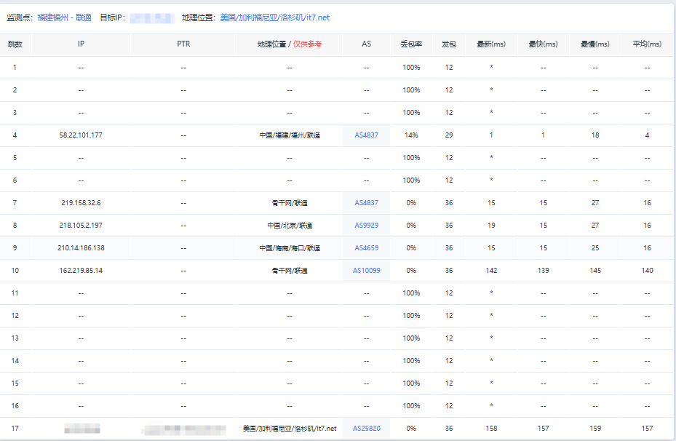
Task: Click the red 仅供参考 header text
Action: (307, 44)
